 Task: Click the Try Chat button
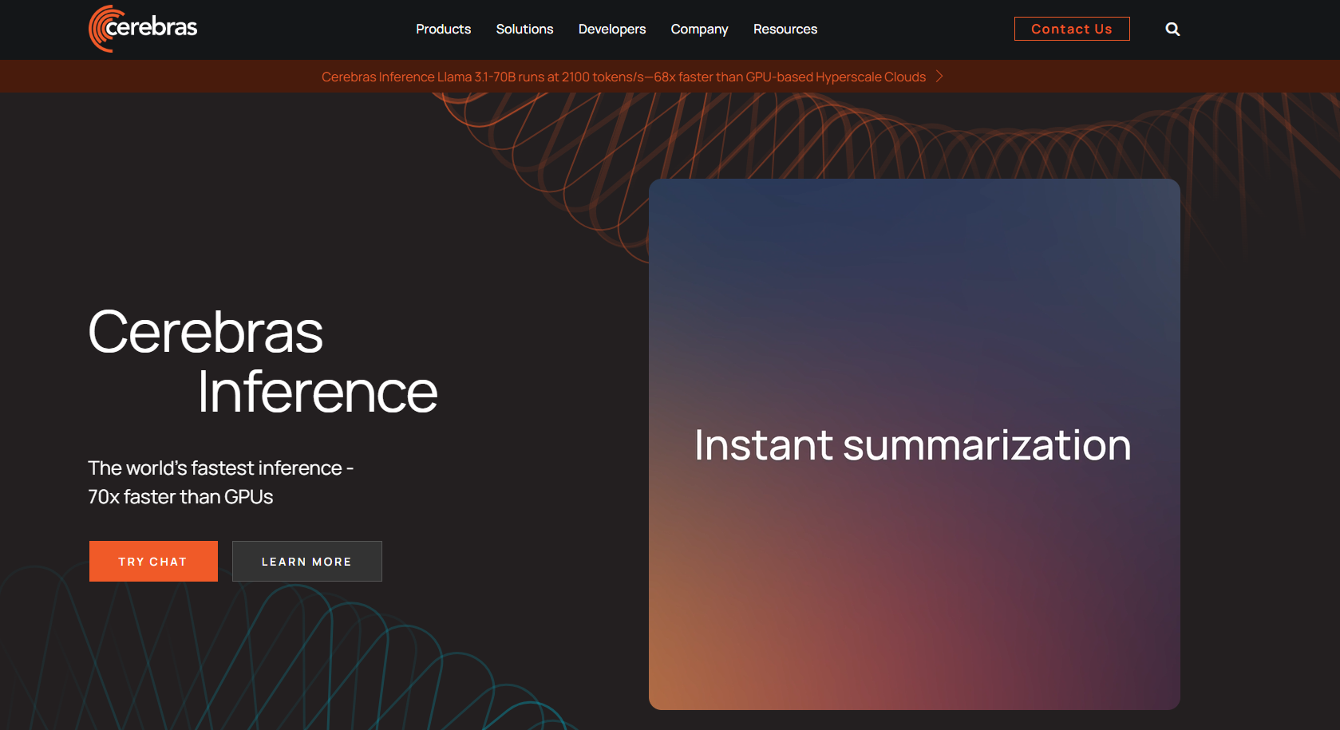coord(153,562)
